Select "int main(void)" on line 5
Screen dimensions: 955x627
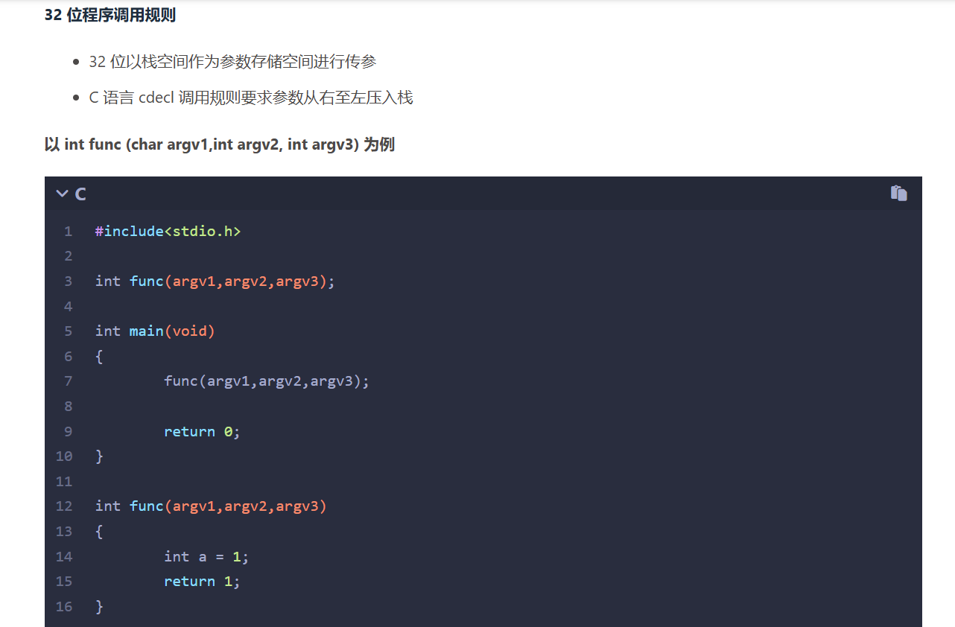(155, 331)
